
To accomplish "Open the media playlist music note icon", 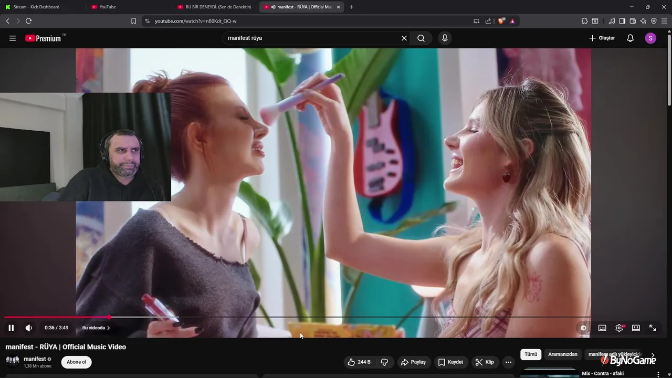I will [x=612, y=21].
